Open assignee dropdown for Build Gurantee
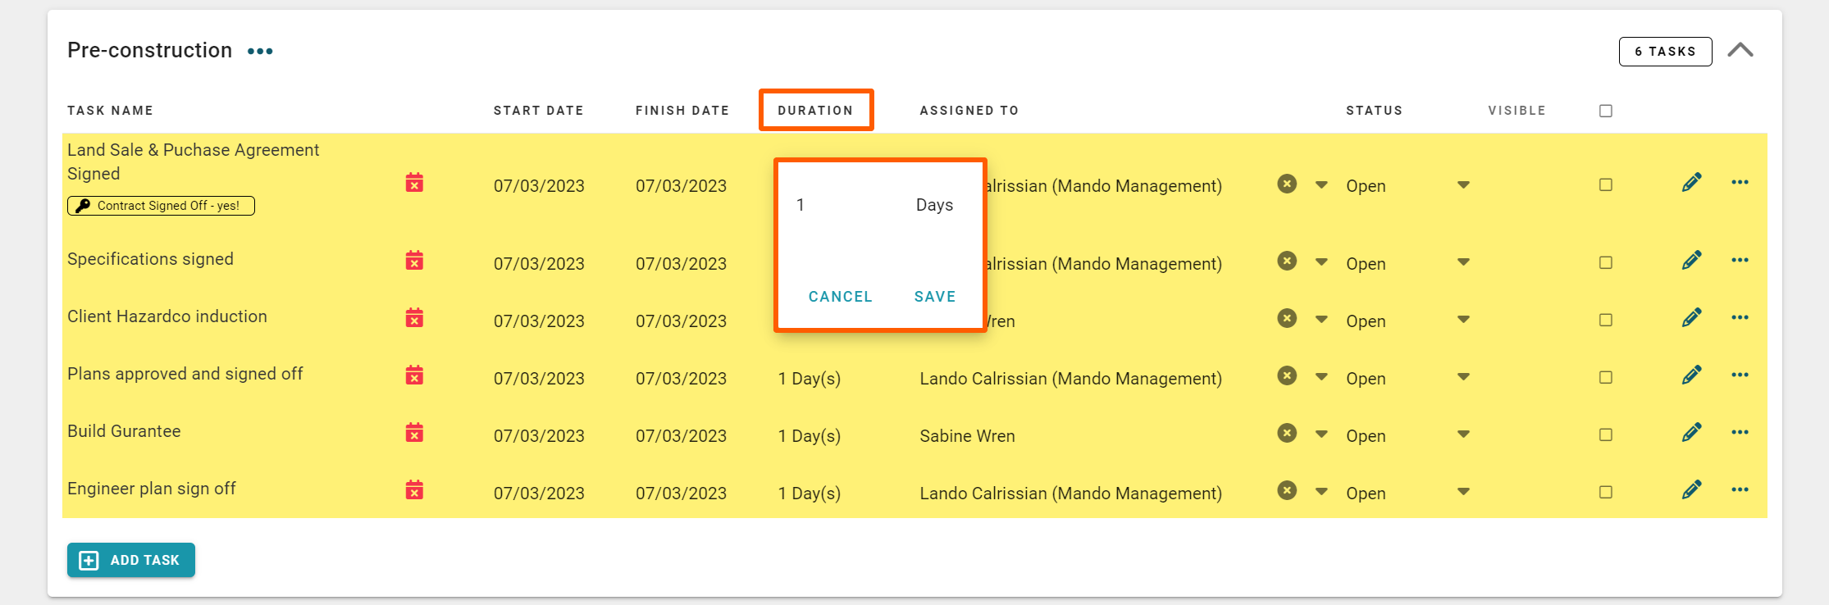Screen dimensions: 1829x605 1321,434
